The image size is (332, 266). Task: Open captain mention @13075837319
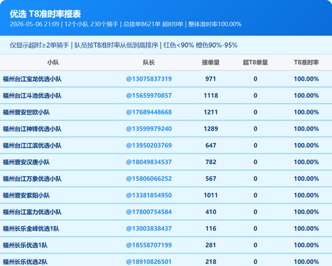(x=149, y=79)
